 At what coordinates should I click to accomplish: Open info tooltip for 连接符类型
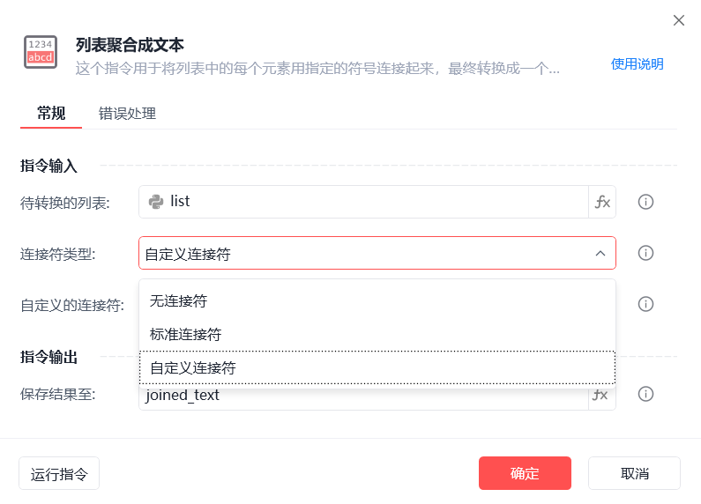click(645, 253)
